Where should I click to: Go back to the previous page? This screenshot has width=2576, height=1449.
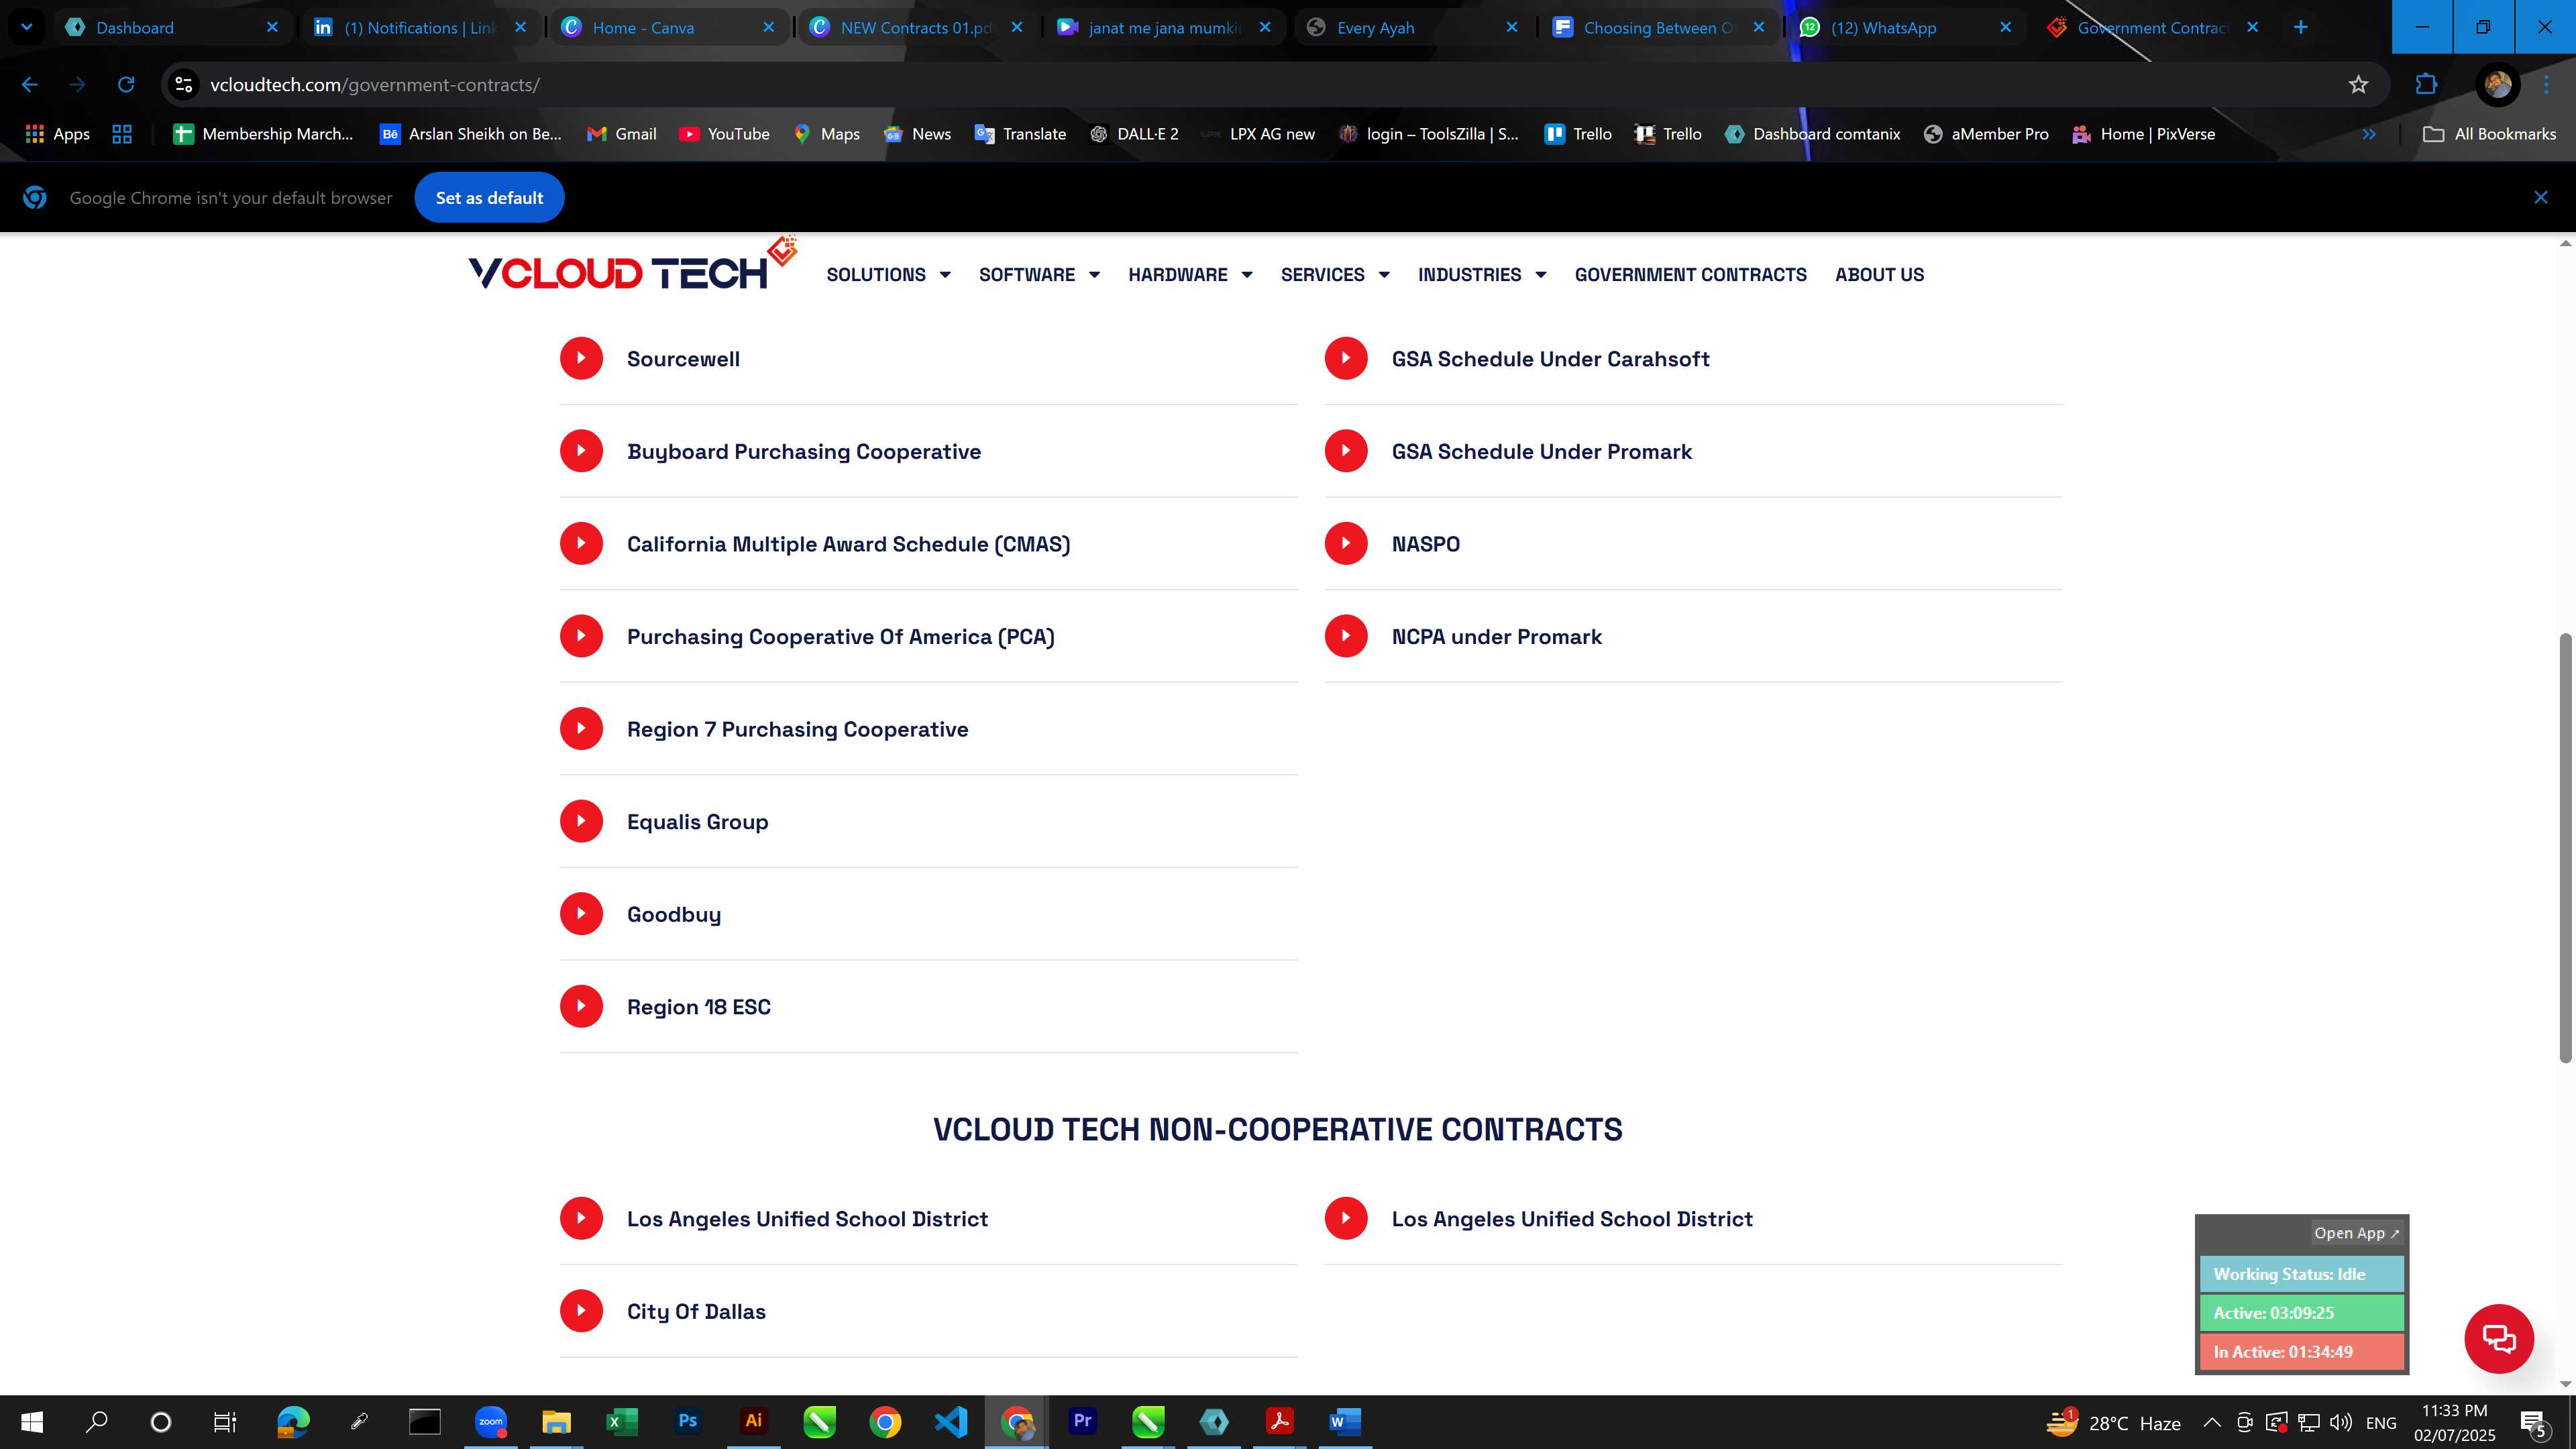pos(30,85)
